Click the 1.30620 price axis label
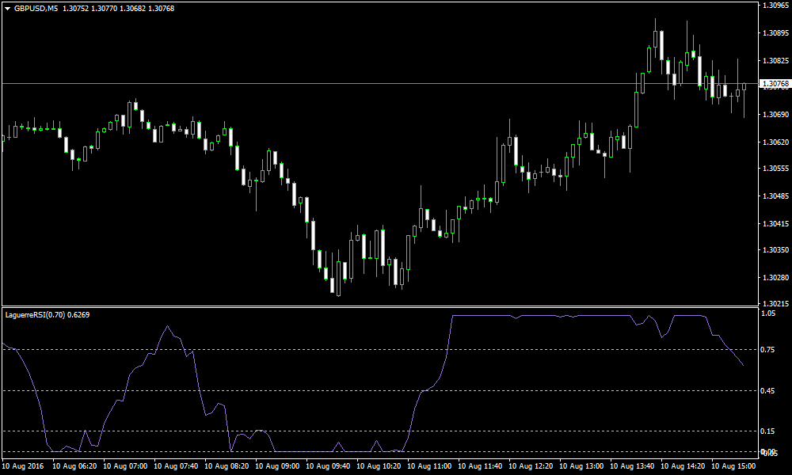The height and width of the screenshot is (475, 792). pyautogui.click(x=773, y=142)
